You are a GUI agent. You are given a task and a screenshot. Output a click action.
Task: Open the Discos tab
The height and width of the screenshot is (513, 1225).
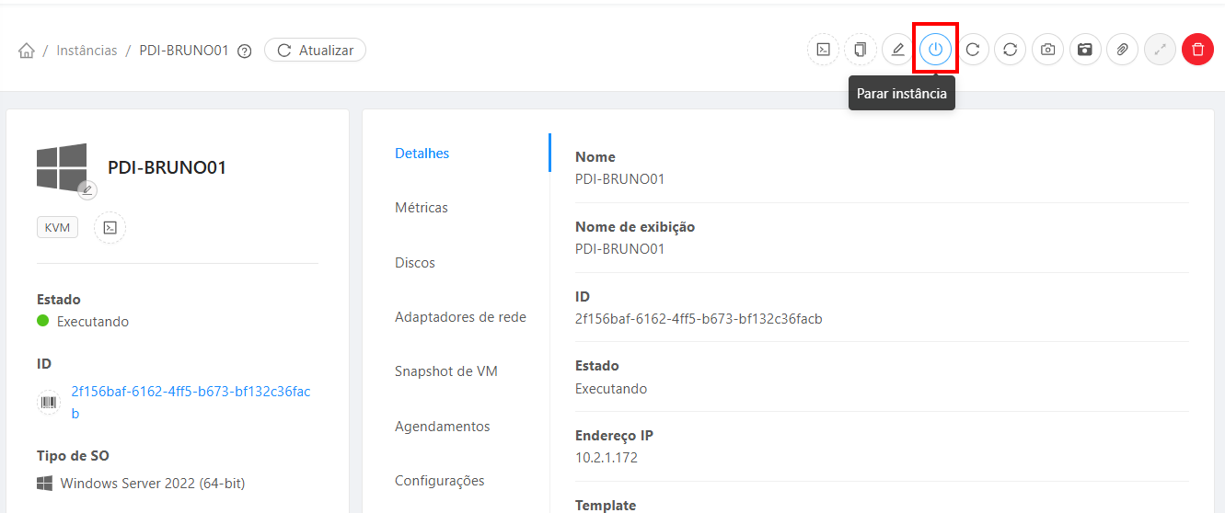tap(415, 263)
